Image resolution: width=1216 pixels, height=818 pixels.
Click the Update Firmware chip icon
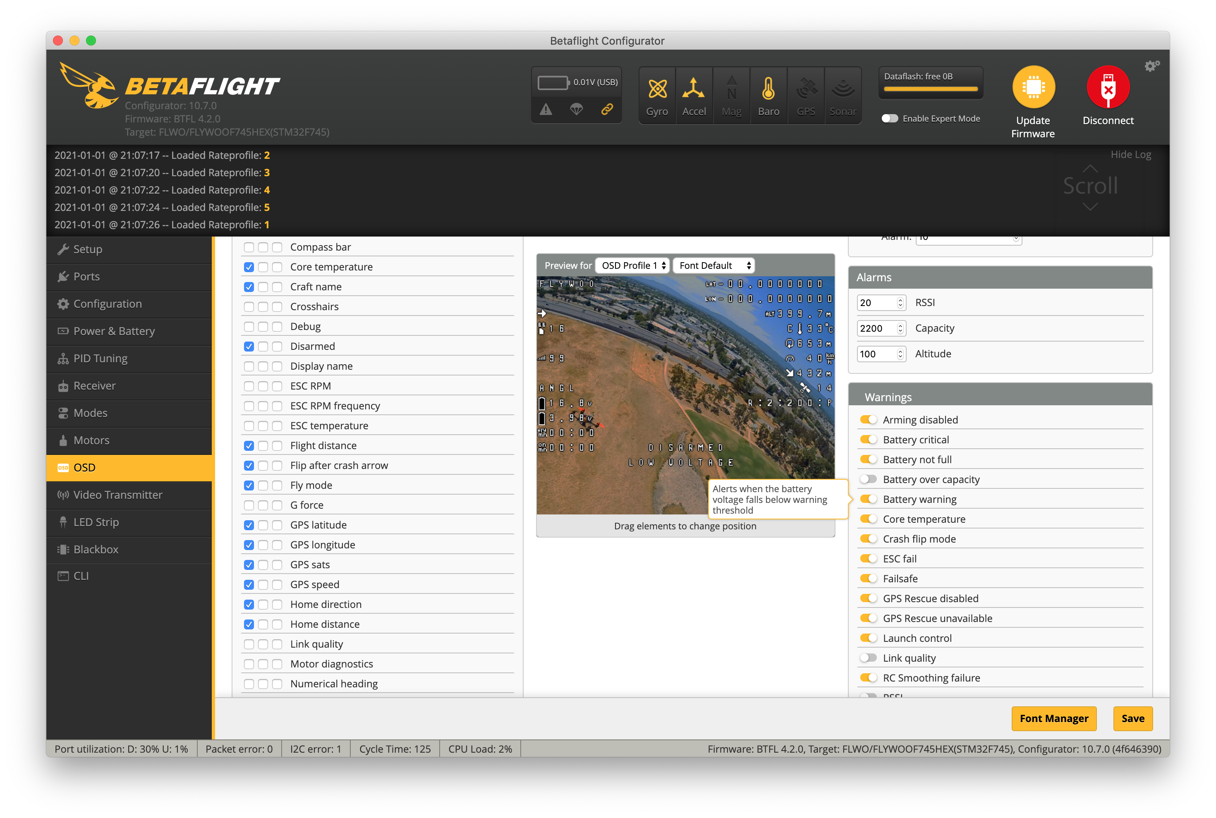click(1033, 86)
